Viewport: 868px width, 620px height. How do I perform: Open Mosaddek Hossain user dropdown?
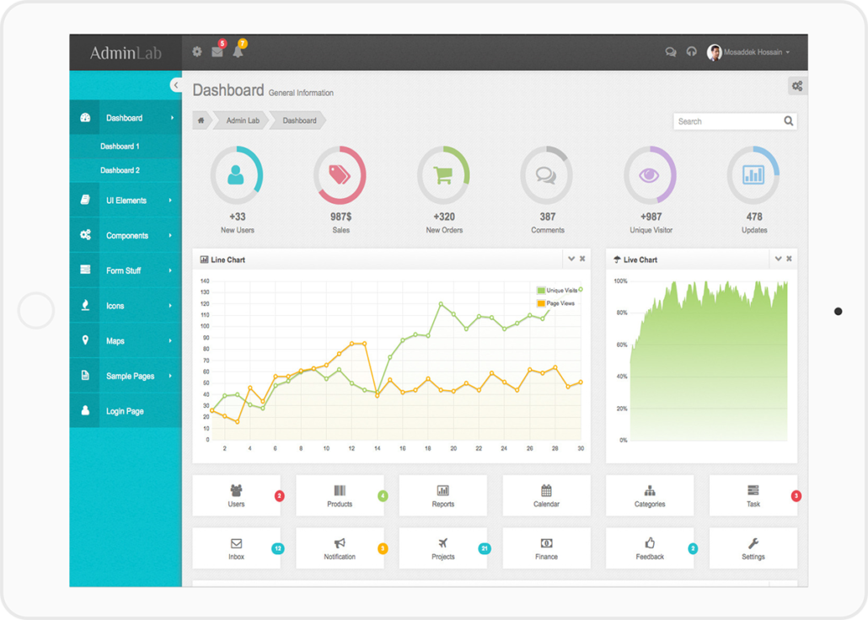point(748,52)
